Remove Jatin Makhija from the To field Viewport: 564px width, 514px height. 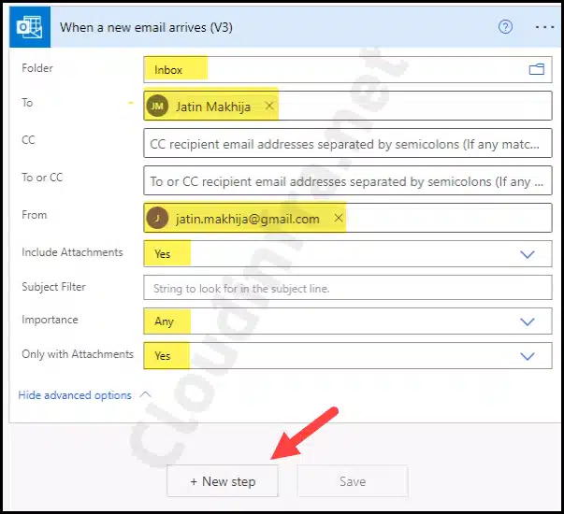pyautogui.click(x=269, y=106)
